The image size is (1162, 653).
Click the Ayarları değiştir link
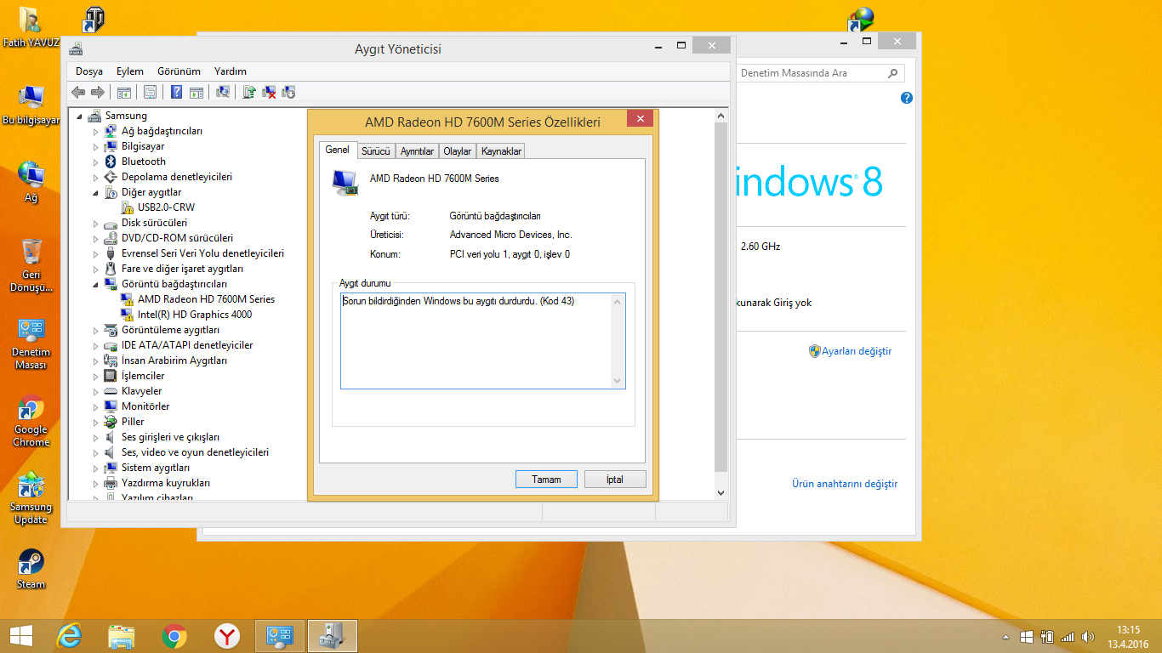point(857,351)
